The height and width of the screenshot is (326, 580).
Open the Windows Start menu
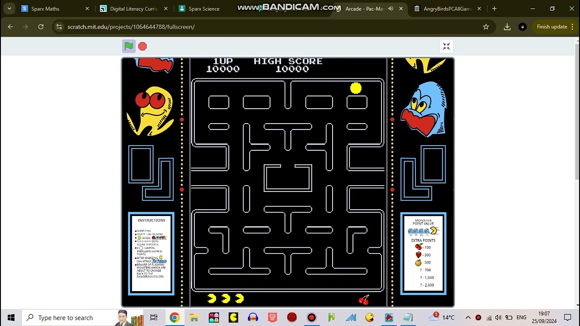click(x=11, y=317)
